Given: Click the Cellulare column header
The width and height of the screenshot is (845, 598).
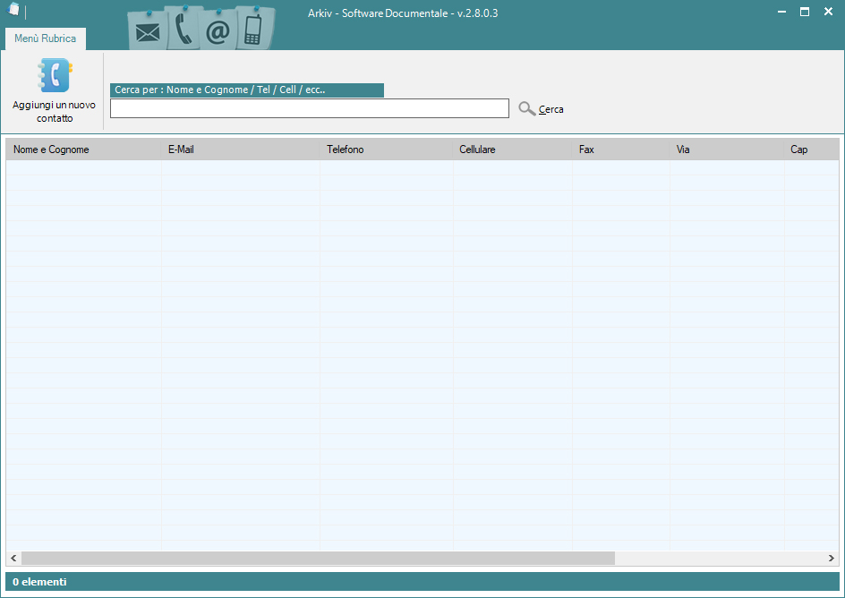Looking at the screenshot, I should coord(477,149).
